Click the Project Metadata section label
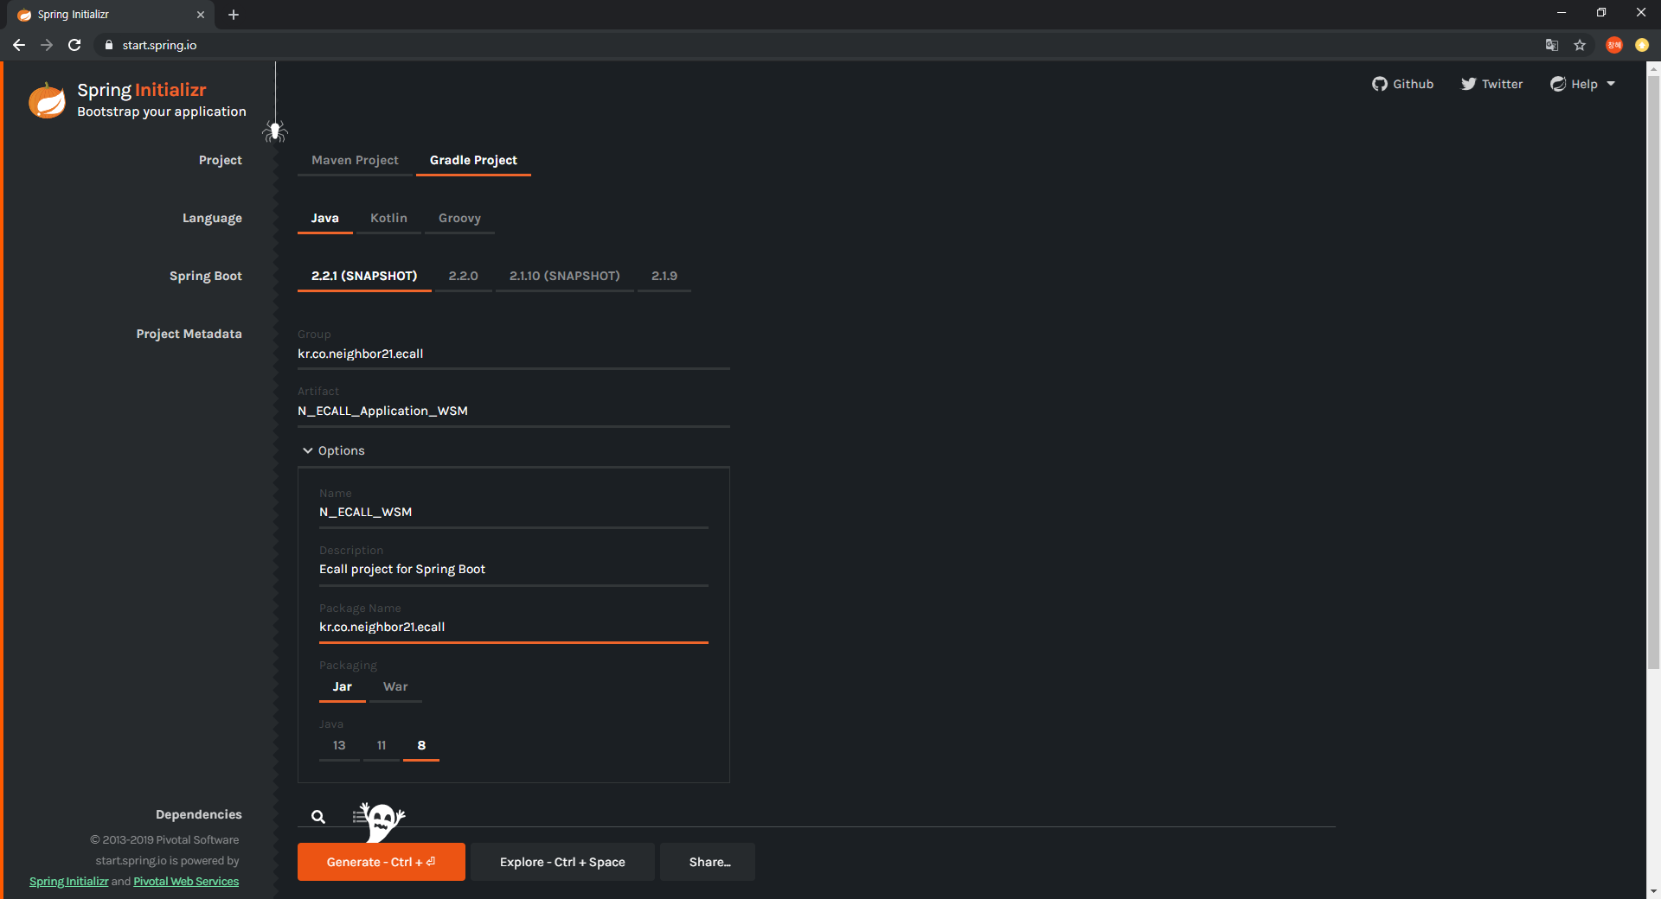This screenshot has width=1661, height=899. point(189,334)
